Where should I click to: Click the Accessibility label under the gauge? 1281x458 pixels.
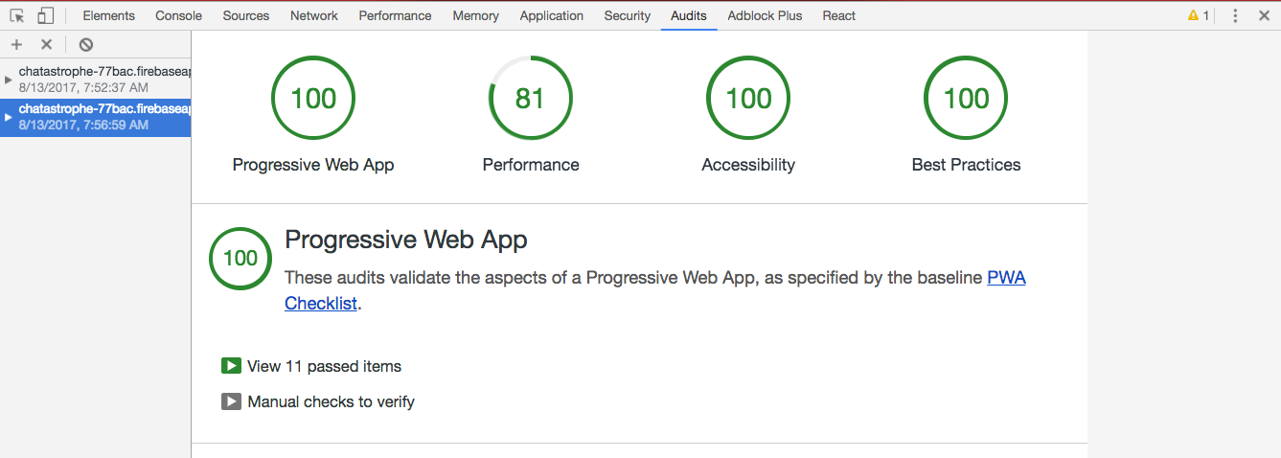click(748, 165)
